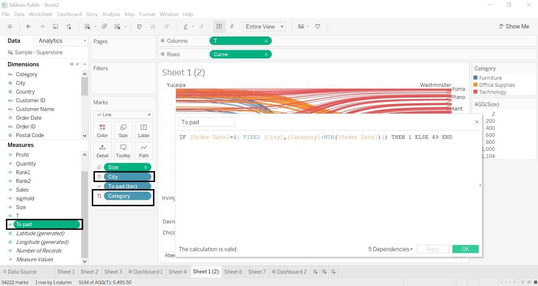538x286 pixels.
Task: Click the Save icon in toolbar
Action: point(55,27)
